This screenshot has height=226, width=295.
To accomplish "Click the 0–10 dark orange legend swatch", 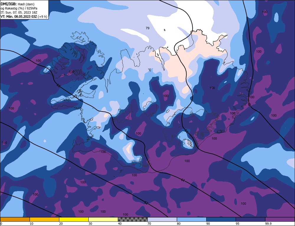I will (x=15, y=219).
